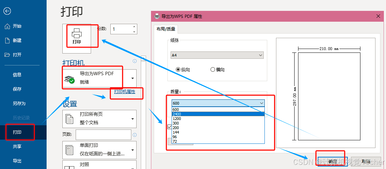Toggle the checkbox left of quality list

click(170, 127)
